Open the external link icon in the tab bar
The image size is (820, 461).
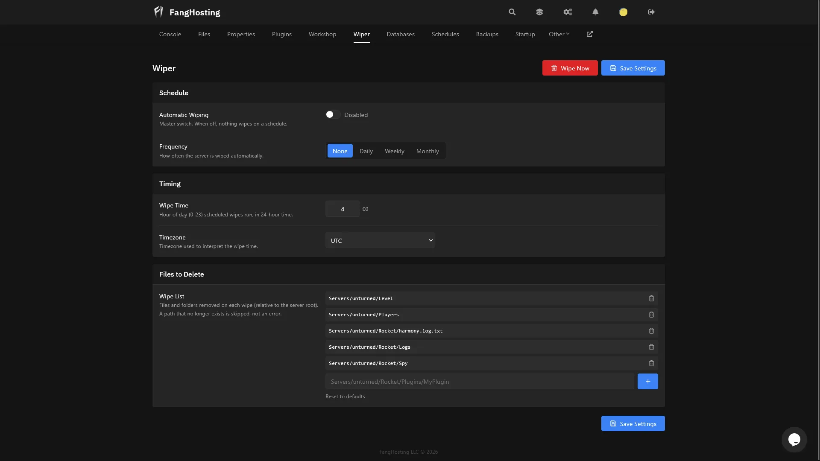tap(590, 34)
